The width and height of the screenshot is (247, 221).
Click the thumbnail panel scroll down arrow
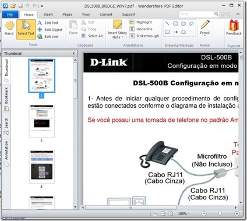coord(75,207)
